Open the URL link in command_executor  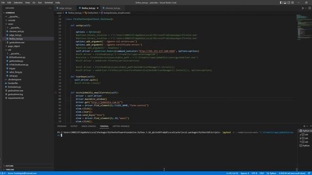[157, 51]
